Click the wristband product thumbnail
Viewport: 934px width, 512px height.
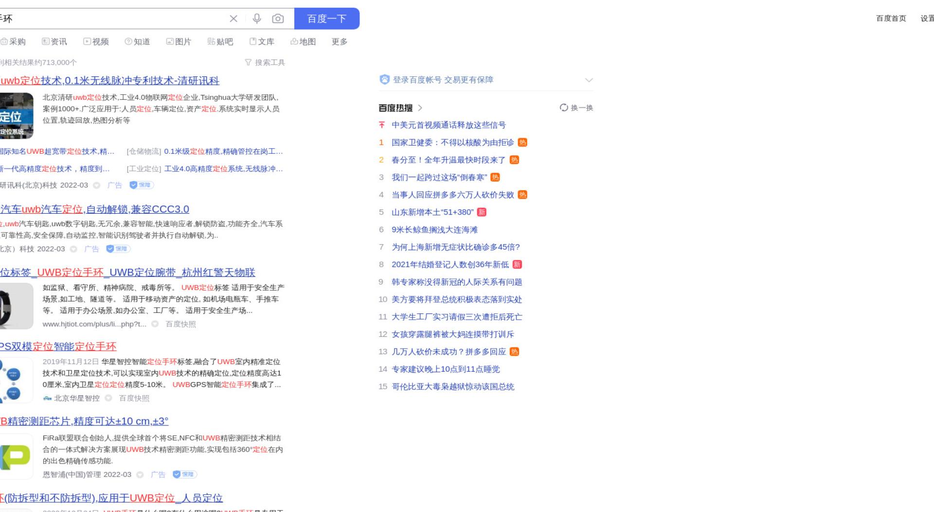(x=17, y=306)
